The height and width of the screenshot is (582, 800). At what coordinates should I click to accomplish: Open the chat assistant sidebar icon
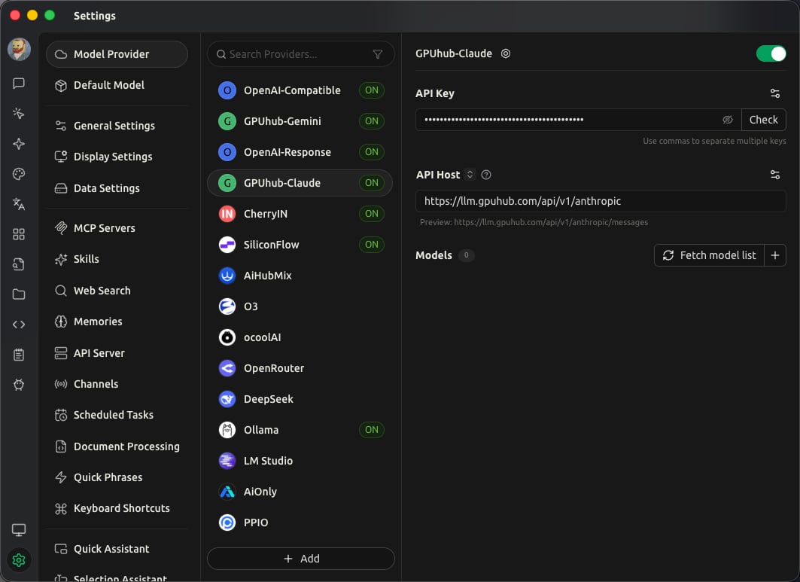click(x=19, y=84)
